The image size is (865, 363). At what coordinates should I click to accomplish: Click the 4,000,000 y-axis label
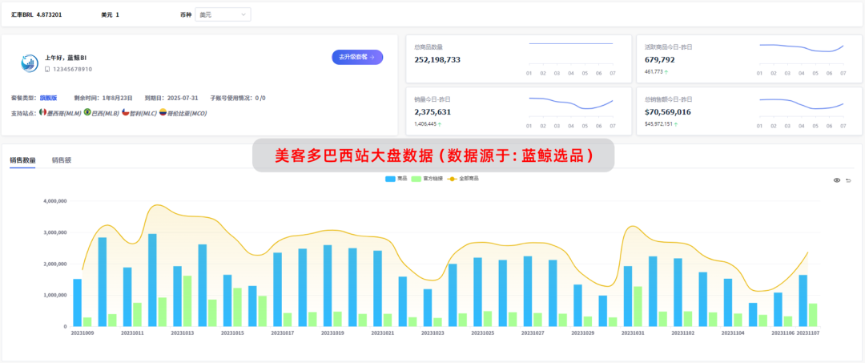point(55,201)
